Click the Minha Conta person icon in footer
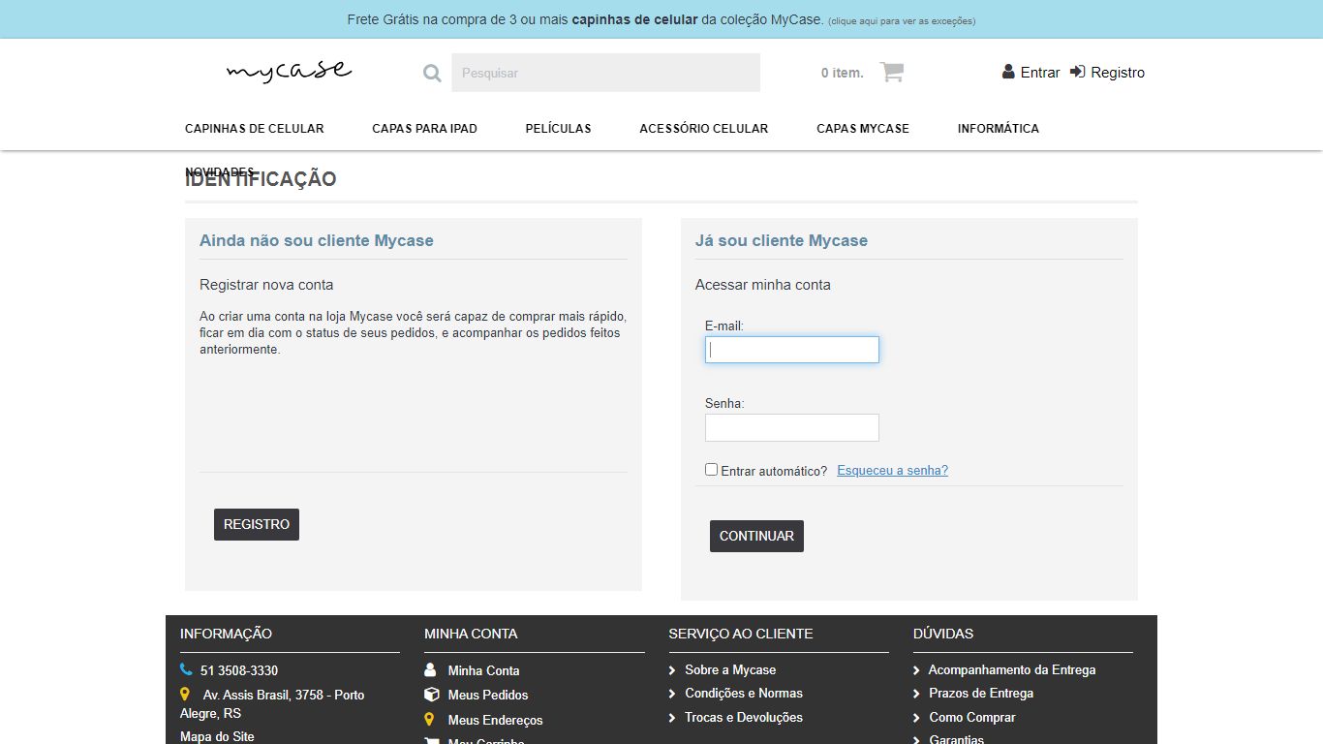The image size is (1323, 744). tap(430, 669)
